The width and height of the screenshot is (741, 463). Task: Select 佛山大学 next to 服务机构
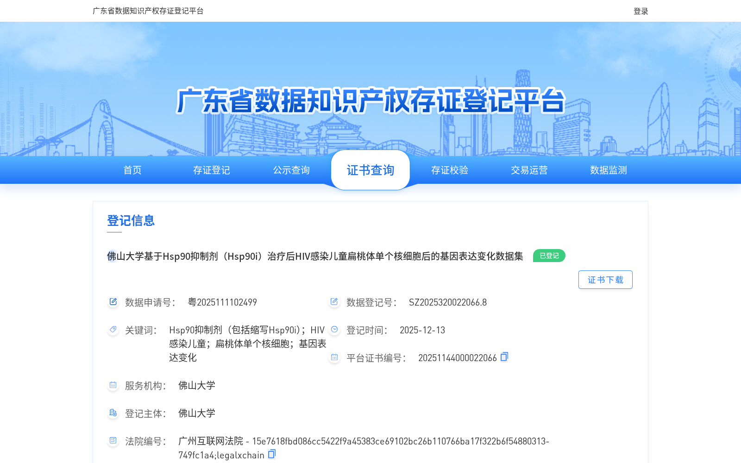pos(197,386)
